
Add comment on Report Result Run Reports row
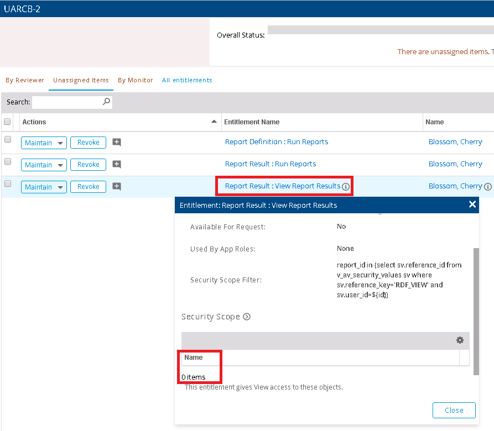(x=117, y=164)
